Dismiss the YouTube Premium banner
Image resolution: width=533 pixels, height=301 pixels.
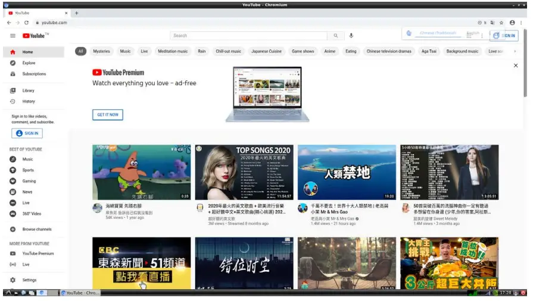(x=515, y=65)
